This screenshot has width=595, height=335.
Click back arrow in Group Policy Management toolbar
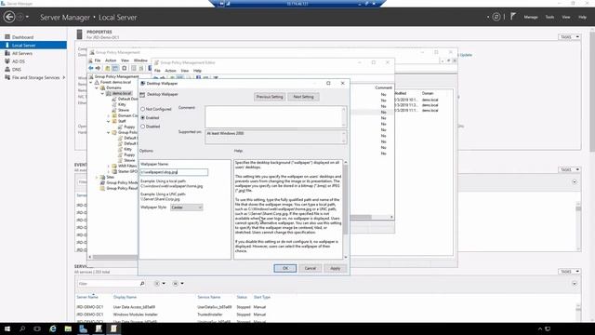91,68
